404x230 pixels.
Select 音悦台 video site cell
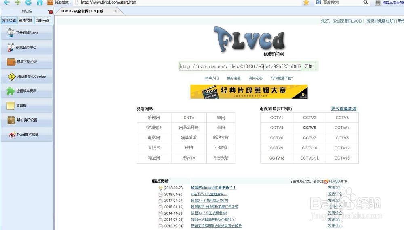coord(154,148)
